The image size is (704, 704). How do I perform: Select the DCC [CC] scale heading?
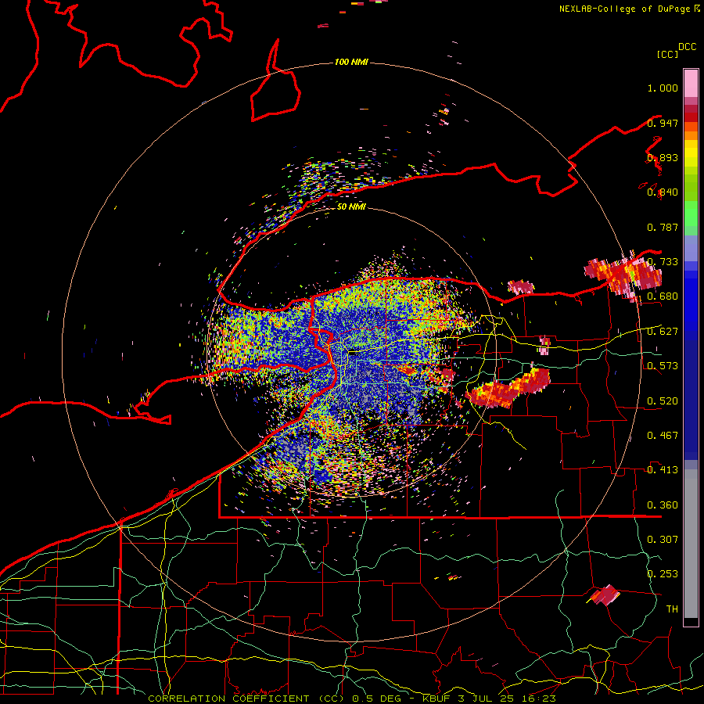coord(677,50)
